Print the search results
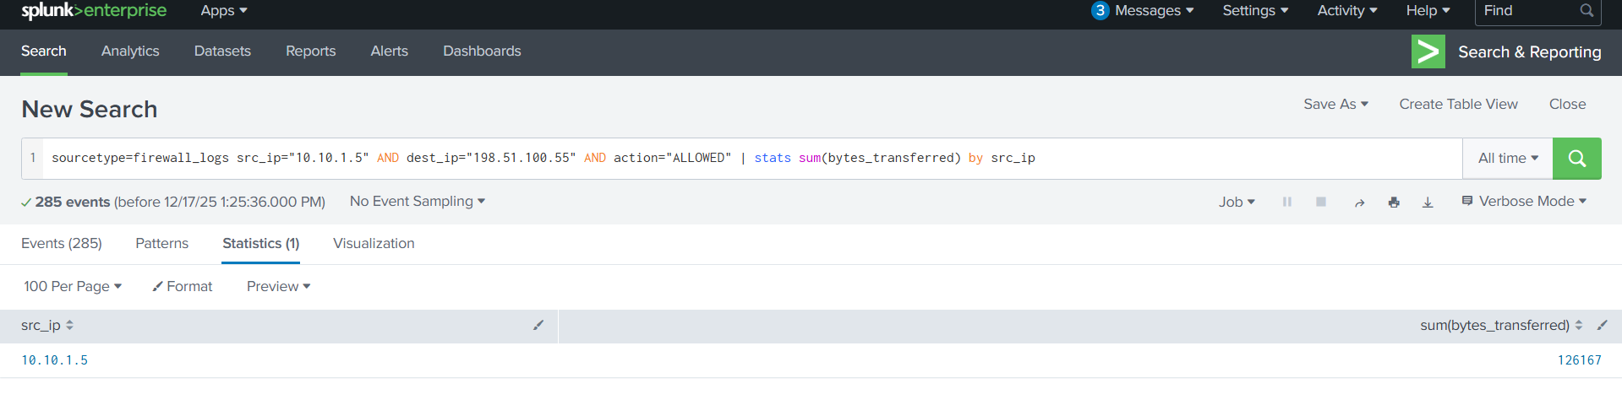1622x416 pixels. tap(1394, 203)
